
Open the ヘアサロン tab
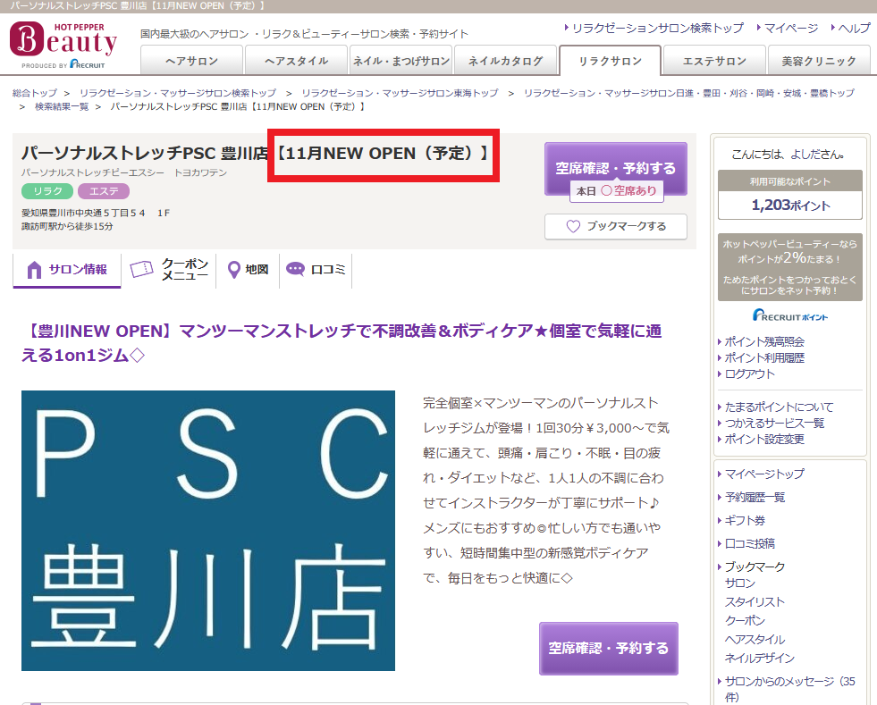pos(192,62)
